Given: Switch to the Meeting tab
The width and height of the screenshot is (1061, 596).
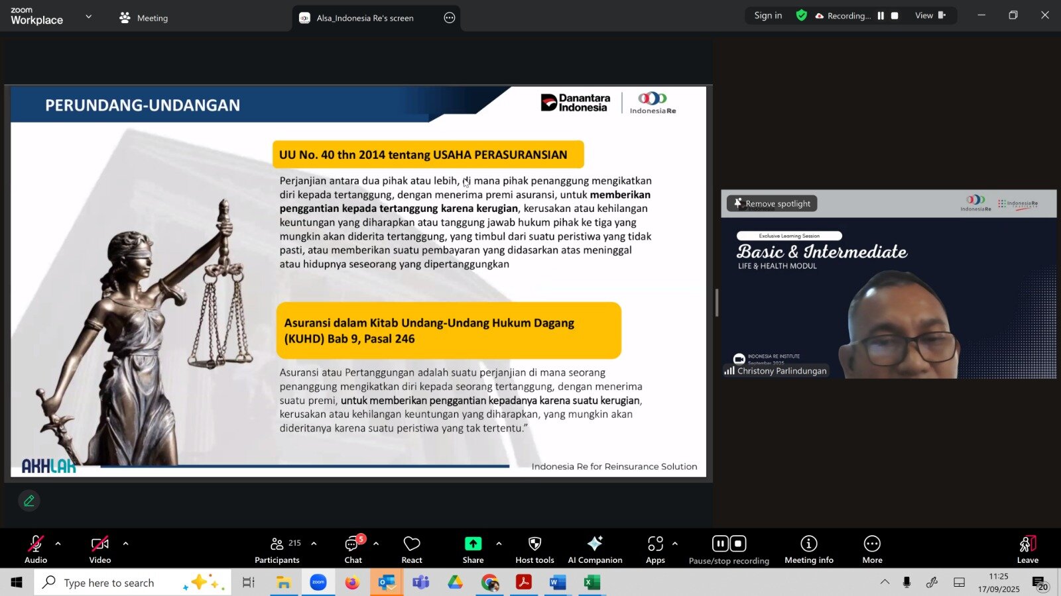Looking at the screenshot, I should [144, 18].
